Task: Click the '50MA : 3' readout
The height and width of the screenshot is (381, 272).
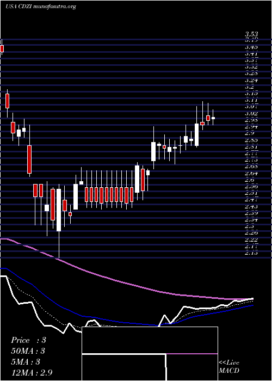Action: coord(28,351)
